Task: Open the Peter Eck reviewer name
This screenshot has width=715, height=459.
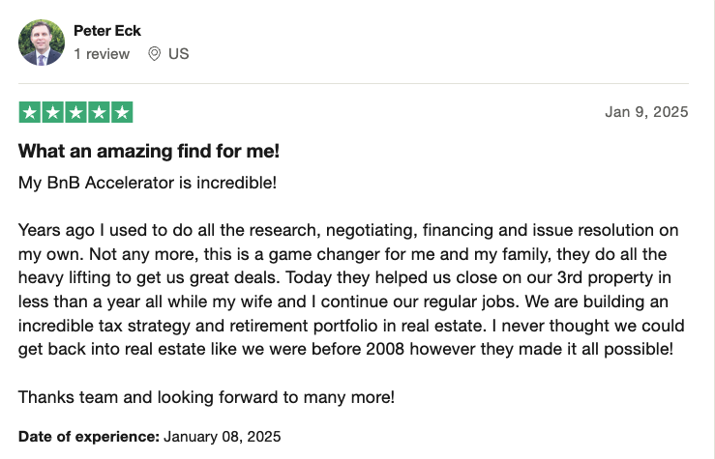Action: click(107, 31)
